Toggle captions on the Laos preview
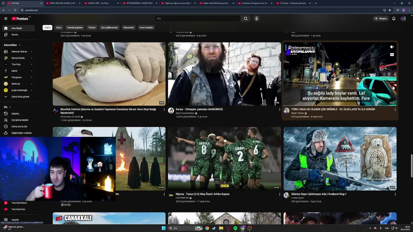This screenshot has height=232, width=413. 392,55
